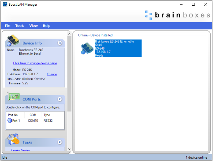Screen dimensions: 213x161
Task: Open the Help menu
Action: (47, 26)
